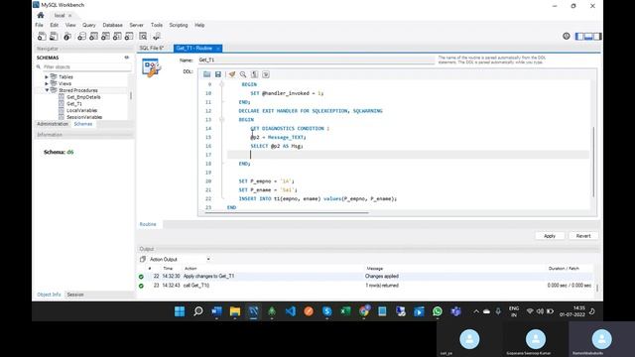Screen dimensions: 635x357
Task: Open the Help menu
Action: pyautogui.click(x=199, y=25)
